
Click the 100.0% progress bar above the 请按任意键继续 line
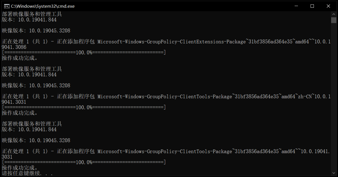(84, 162)
